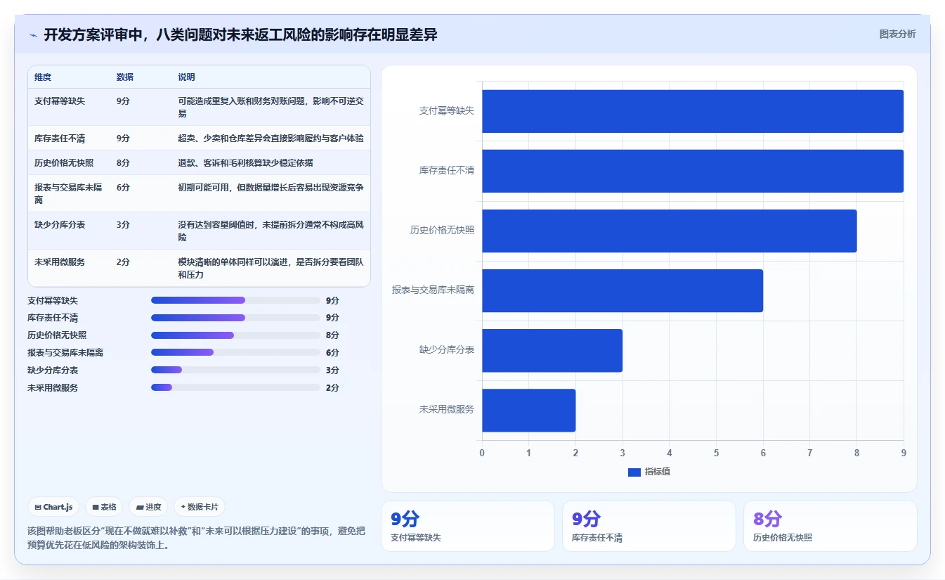The height and width of the screenshot is (580, 945).
Task: Click the 支付幂等缺失 label on the chart axis
Action: coord(447,111)
